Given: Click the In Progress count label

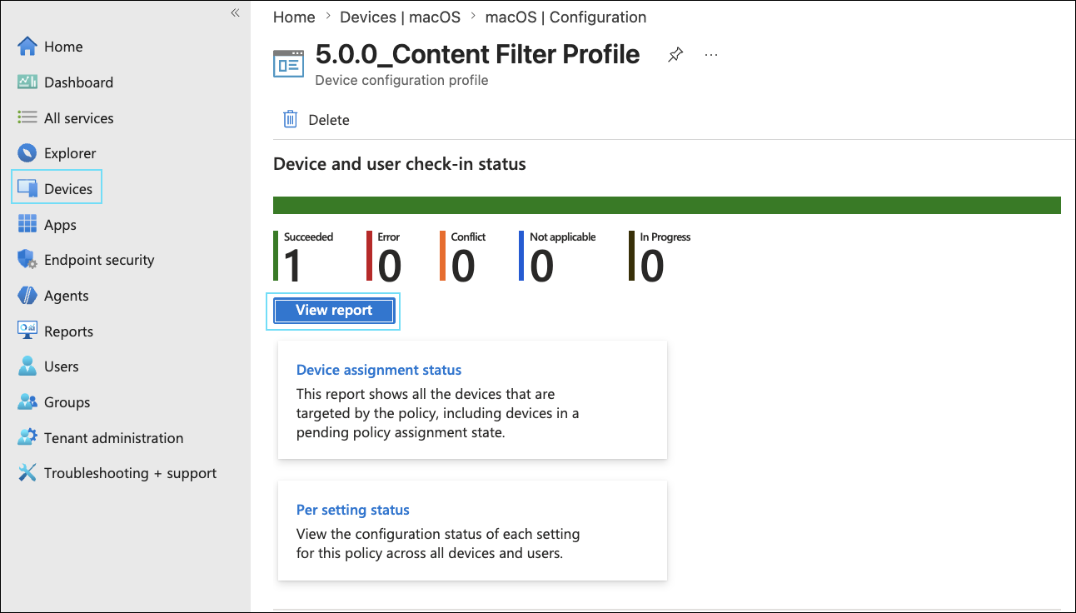Looking at the screenshot, I should tap(665, 237).
